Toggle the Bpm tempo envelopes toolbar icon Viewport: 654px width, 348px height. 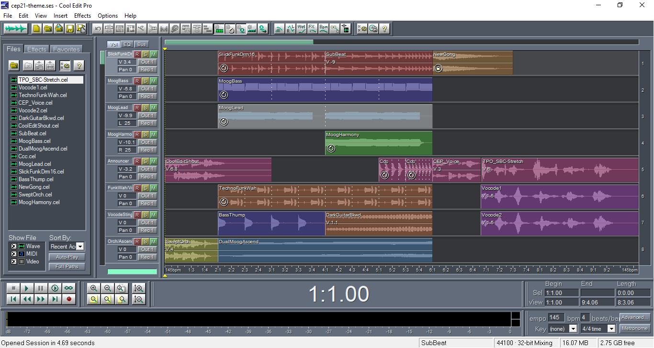324,29
